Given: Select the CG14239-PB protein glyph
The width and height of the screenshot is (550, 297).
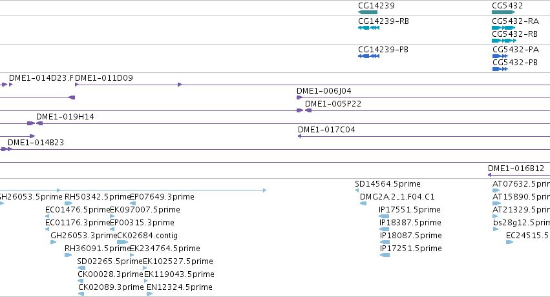Looking at the screenshot, I should click(x=368, y=56).
